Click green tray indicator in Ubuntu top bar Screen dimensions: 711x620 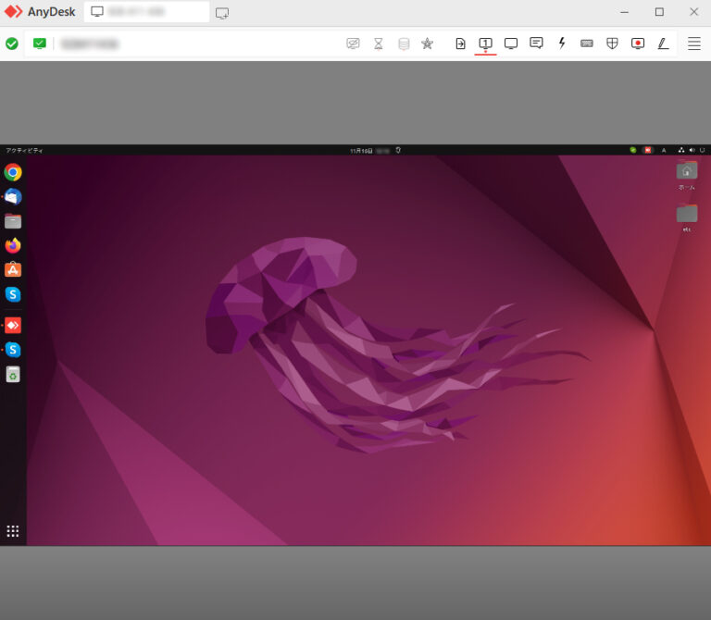[x=633, y=150]
